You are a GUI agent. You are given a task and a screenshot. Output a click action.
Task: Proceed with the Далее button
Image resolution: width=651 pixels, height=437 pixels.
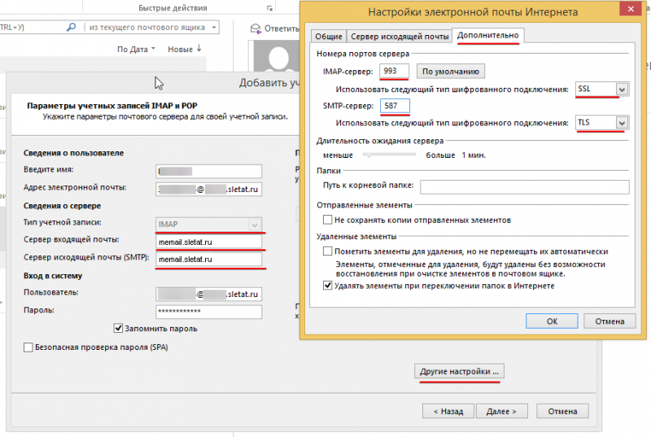(501, 411)
